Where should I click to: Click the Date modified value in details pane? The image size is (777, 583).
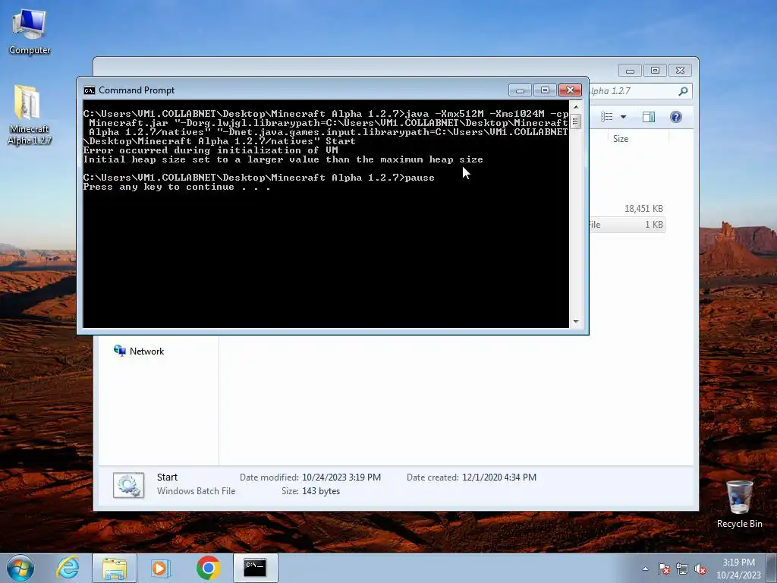coord(341,477)
